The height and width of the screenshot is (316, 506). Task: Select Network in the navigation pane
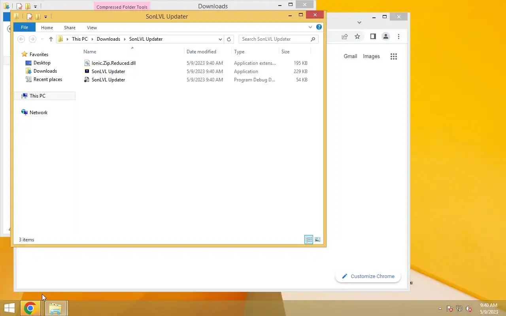click(38, 113)
